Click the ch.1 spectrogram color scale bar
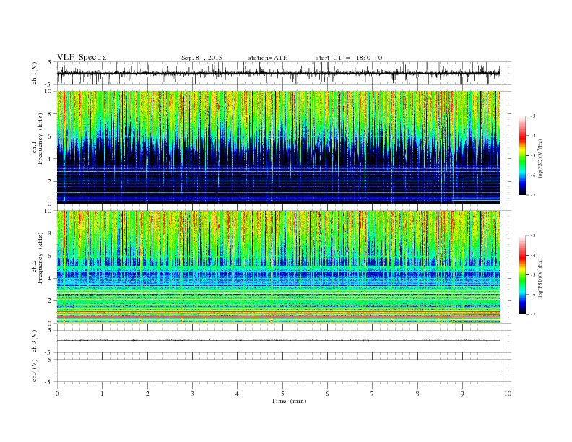 [522, 156]
